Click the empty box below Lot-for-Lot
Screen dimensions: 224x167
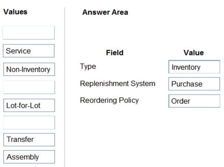(x=28, y=122)
